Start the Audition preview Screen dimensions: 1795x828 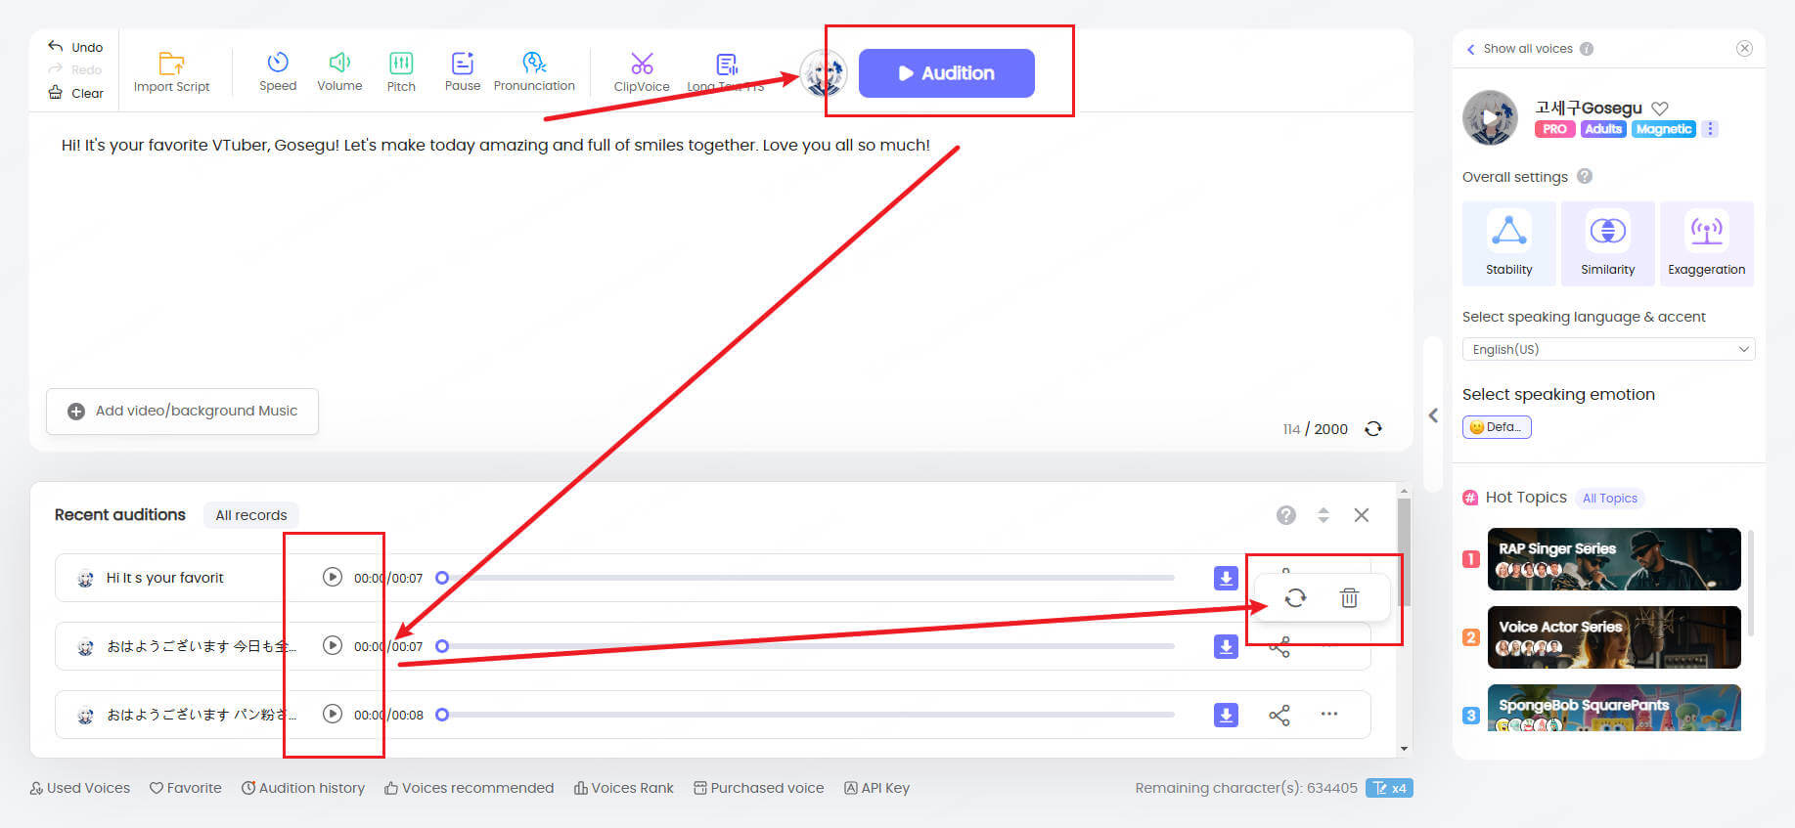(946, 73)
